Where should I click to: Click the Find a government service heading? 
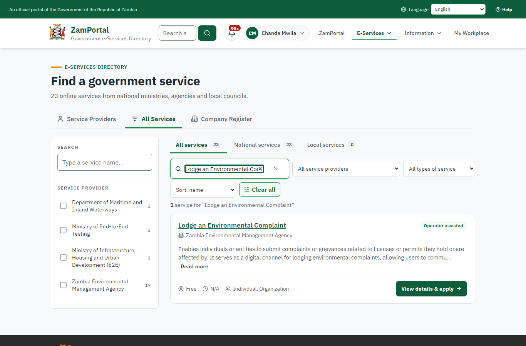[126, 81]
